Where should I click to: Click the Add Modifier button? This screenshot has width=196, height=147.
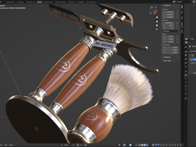[x=193, y=51]
